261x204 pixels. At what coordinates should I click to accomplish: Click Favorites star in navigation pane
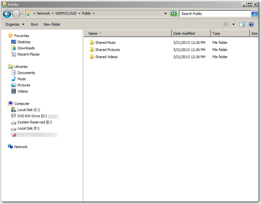click(10, 35)
